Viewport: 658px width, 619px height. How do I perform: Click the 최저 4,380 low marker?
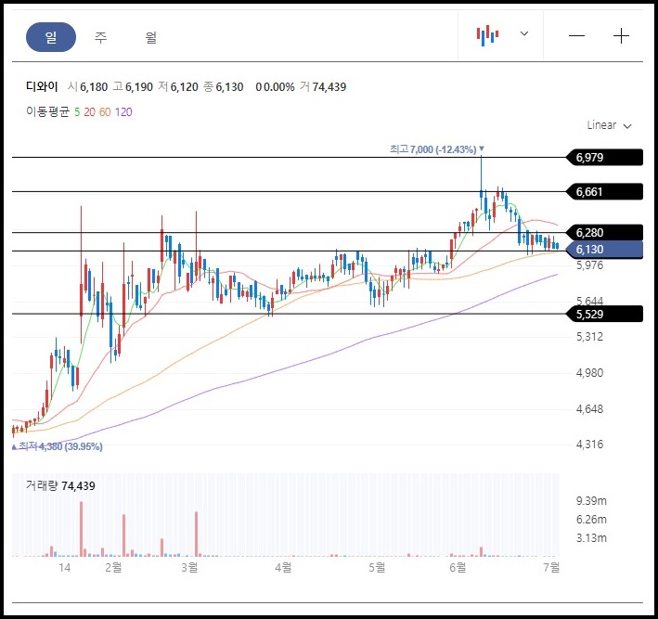(x=57, y=446)
